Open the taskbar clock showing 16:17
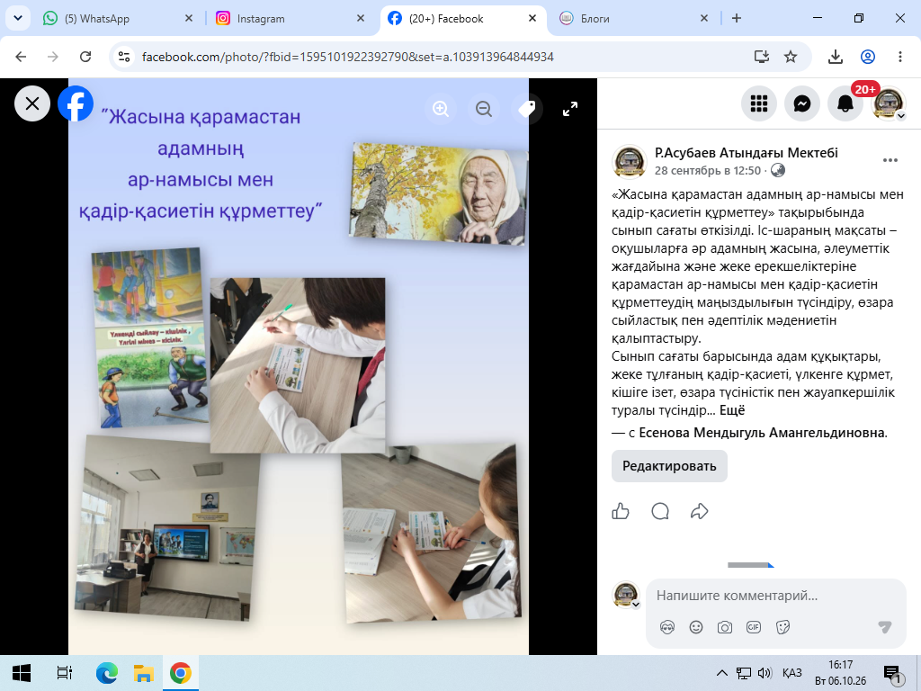 (x=840, y=673)
